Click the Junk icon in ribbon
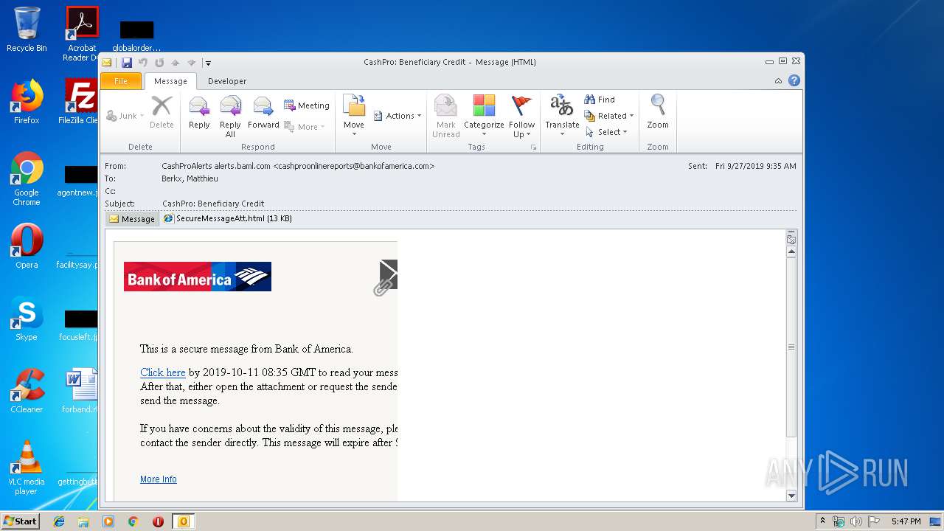The width and height of the screenshot is (944, 531). click(125, 116)
